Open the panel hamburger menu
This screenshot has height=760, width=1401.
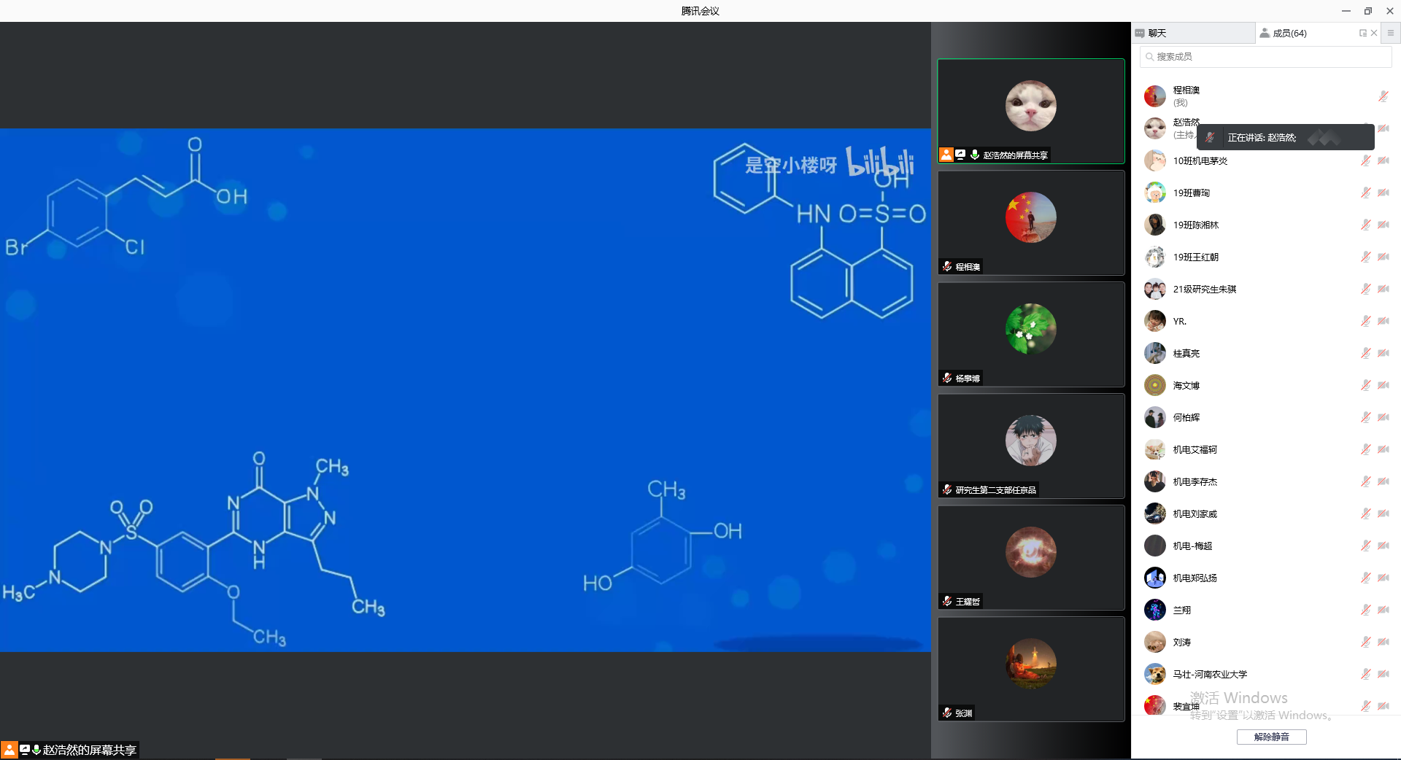[1391, 33]
